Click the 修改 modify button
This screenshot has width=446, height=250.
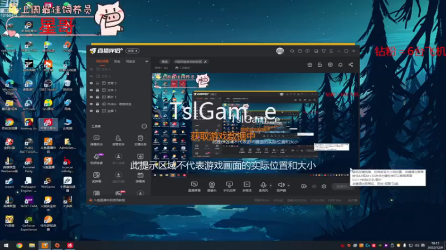point(164,62)
